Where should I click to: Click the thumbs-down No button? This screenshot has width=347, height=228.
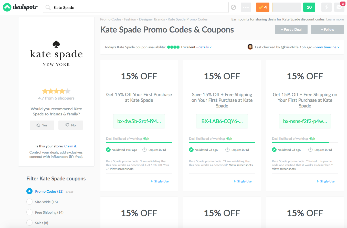click(x=71, y=125)
